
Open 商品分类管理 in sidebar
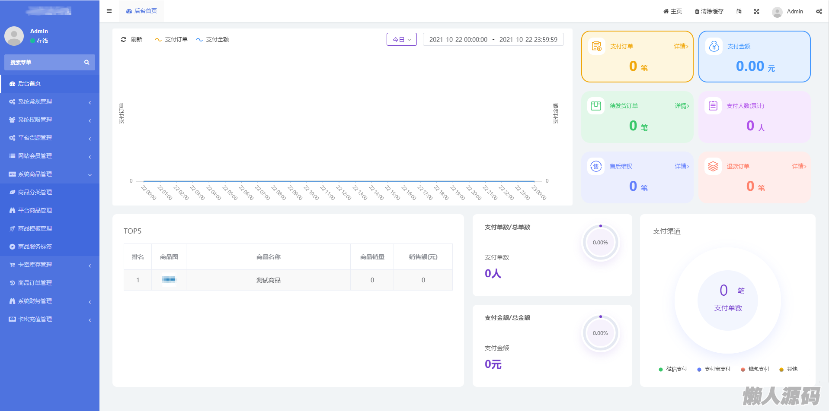(35, 193)
